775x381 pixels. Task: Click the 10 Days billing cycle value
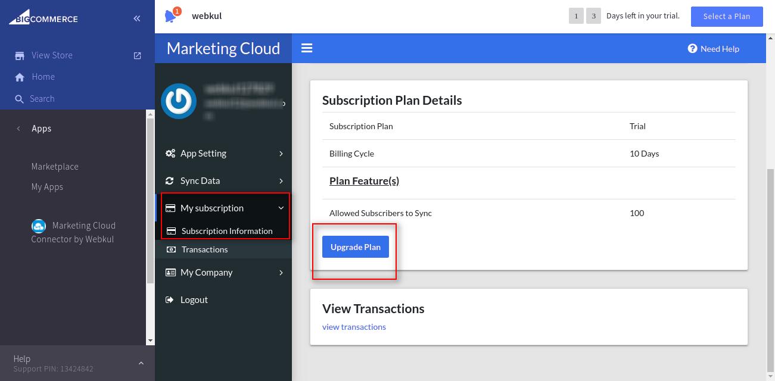[644, 154]
